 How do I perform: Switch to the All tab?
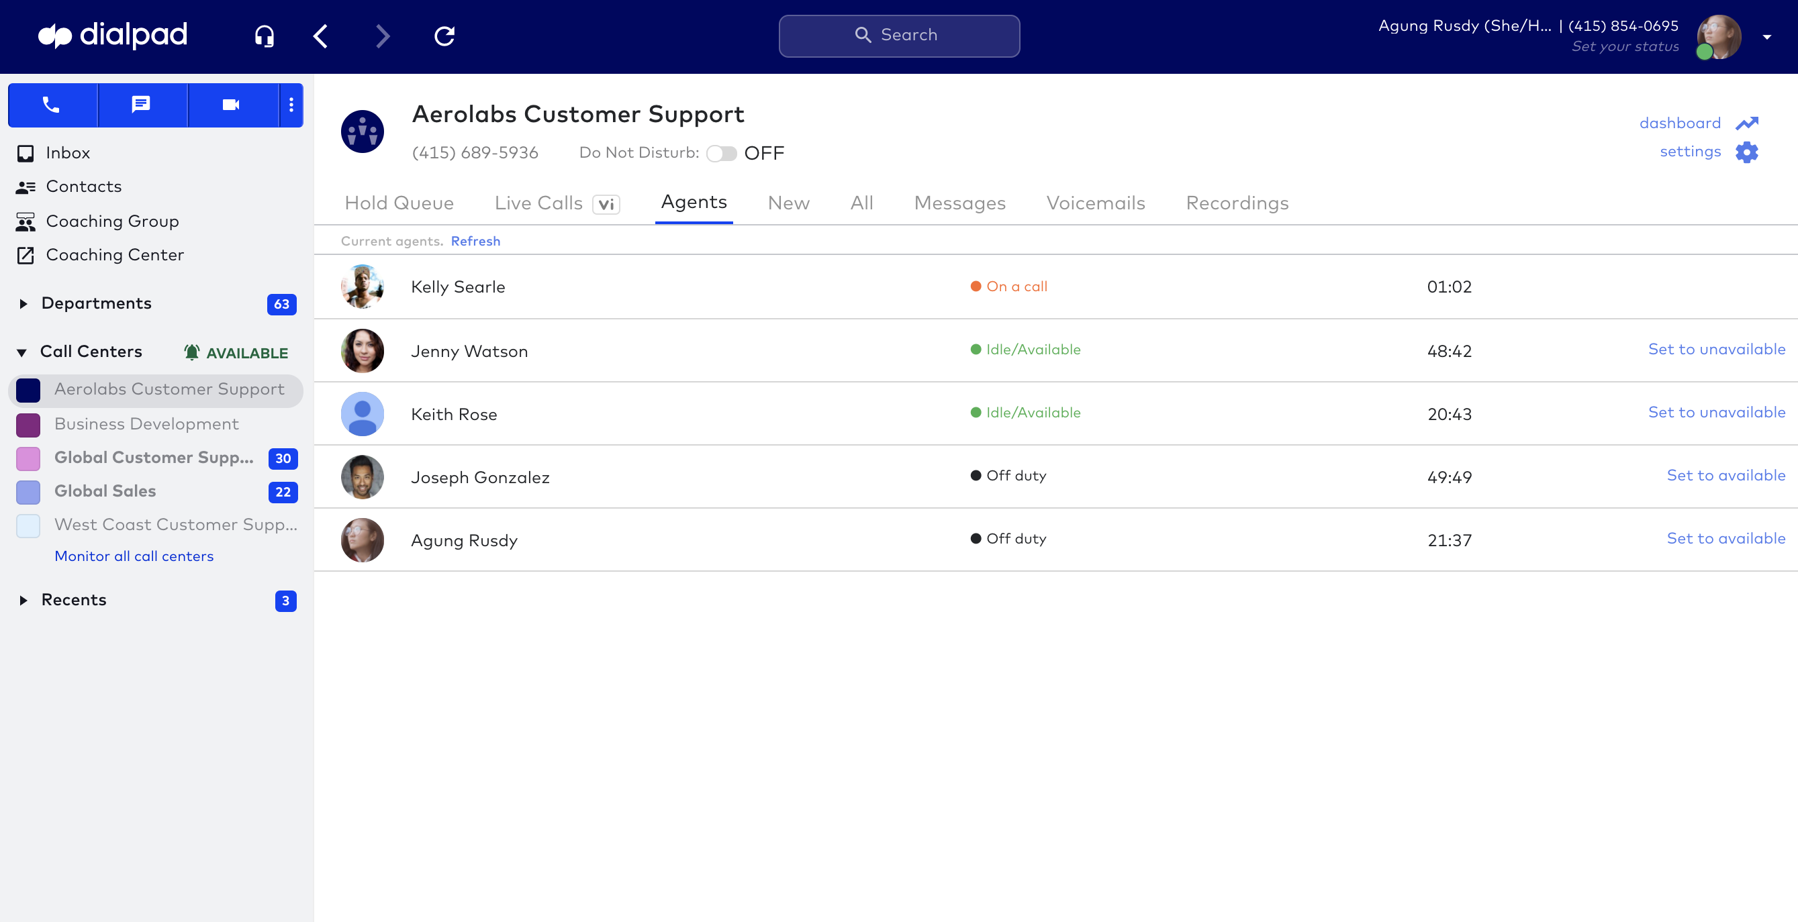[862, 203]
